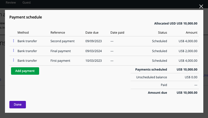This screenshot has height=118, width=208.
Task: Open options menu for First payment row
Action: coord(13,60)
